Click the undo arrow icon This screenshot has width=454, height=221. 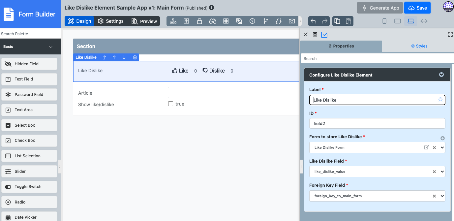(314, 21)
